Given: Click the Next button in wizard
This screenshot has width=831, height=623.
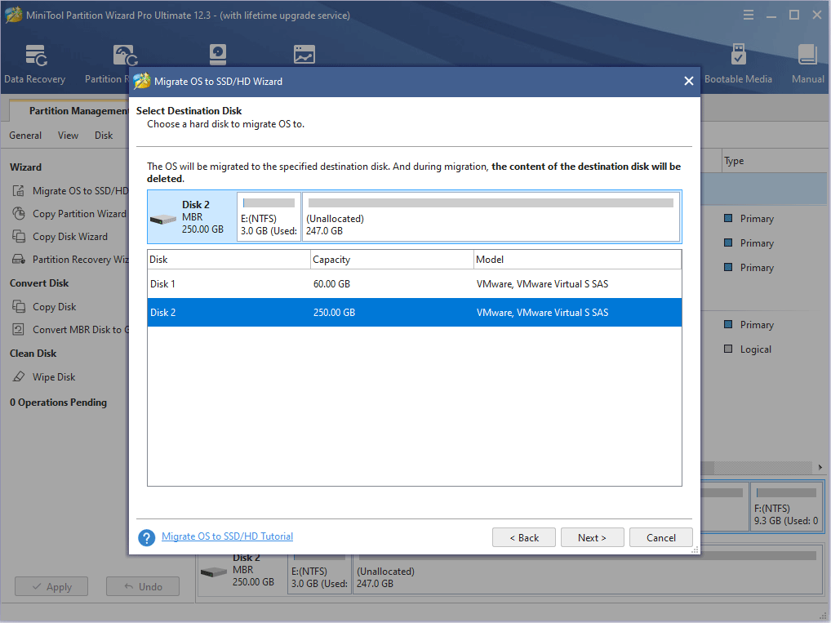Looking at the screenshot, I should pyautogui.click(x=592, y=537).
